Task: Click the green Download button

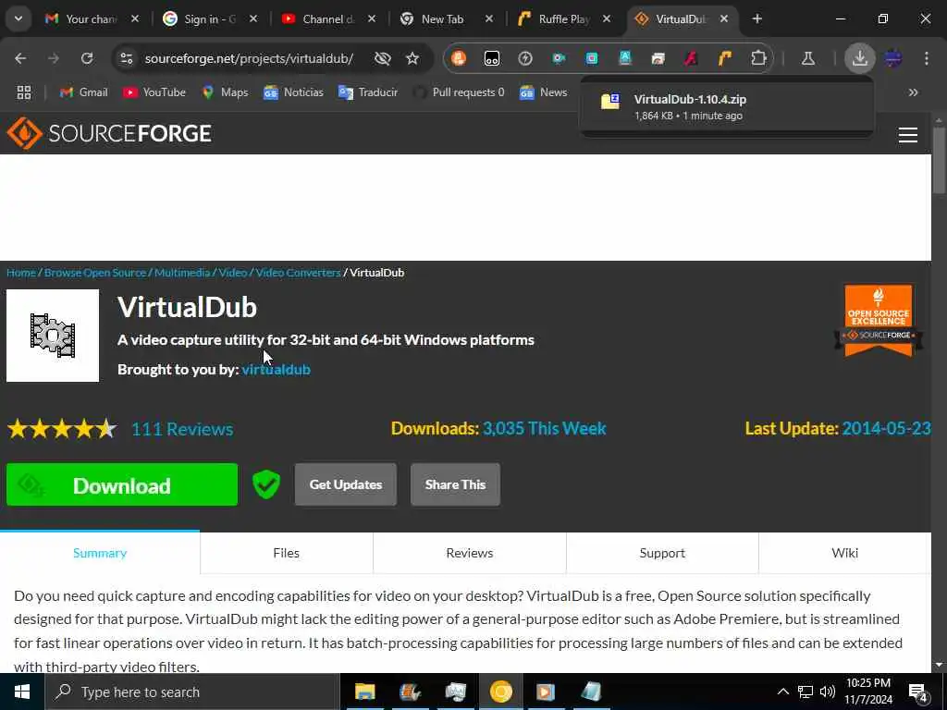Action: point(122,484)
